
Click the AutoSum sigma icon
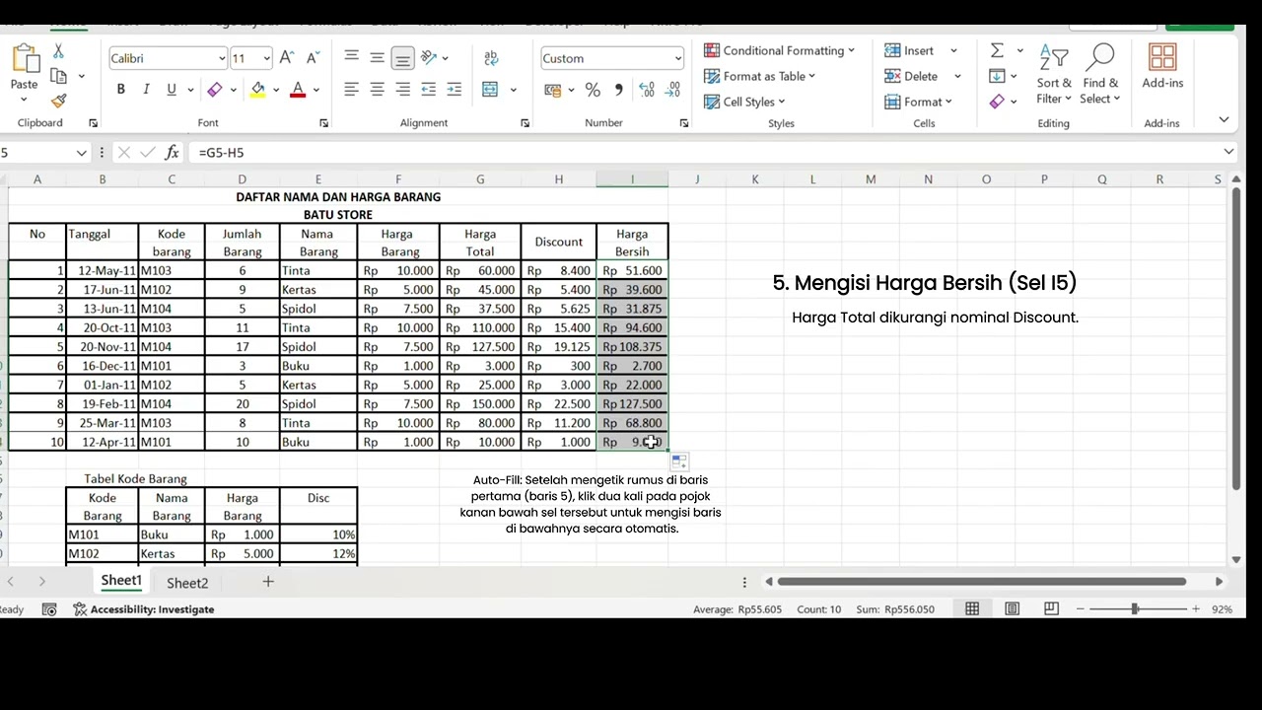tap(997, 50)
